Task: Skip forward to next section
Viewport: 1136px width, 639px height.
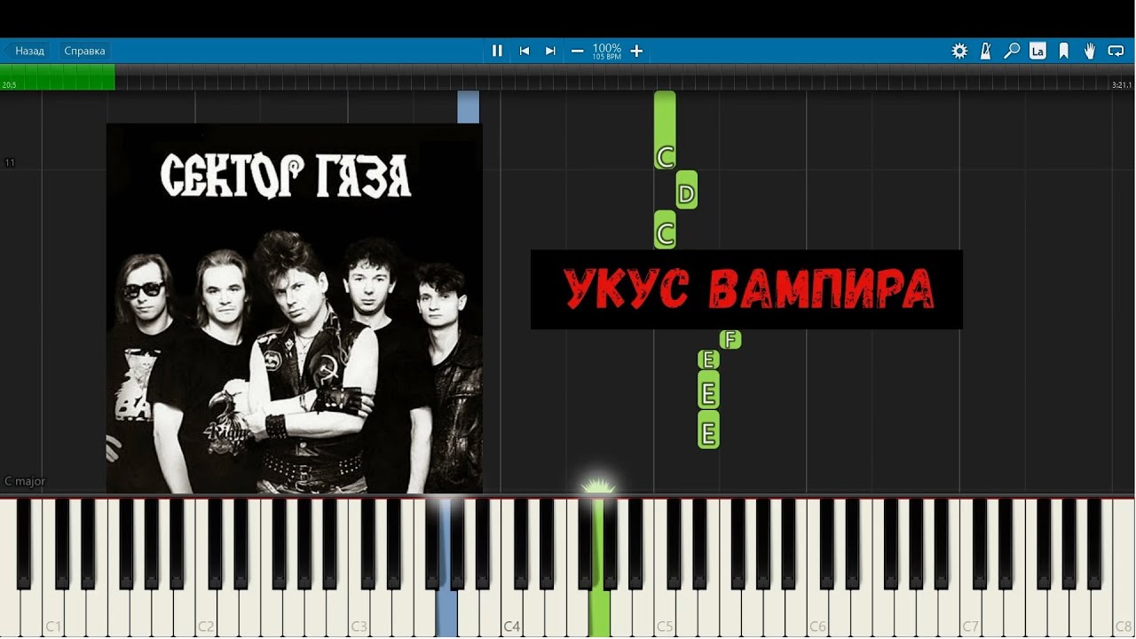Action: coord(550,51)
